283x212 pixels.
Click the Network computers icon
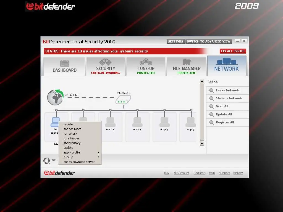(x=227, y=61)
